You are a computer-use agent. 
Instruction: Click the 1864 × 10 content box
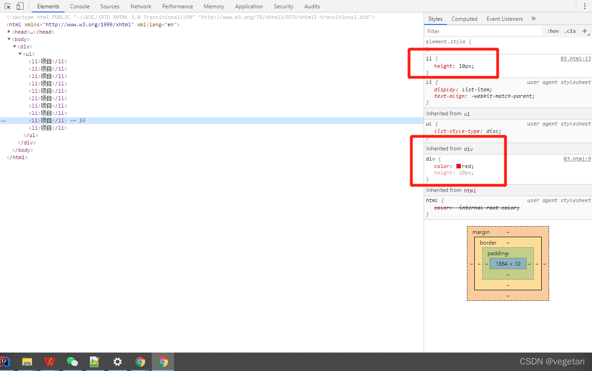[508, 264]
